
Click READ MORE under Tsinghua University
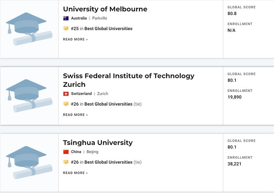tap(75, 173)
